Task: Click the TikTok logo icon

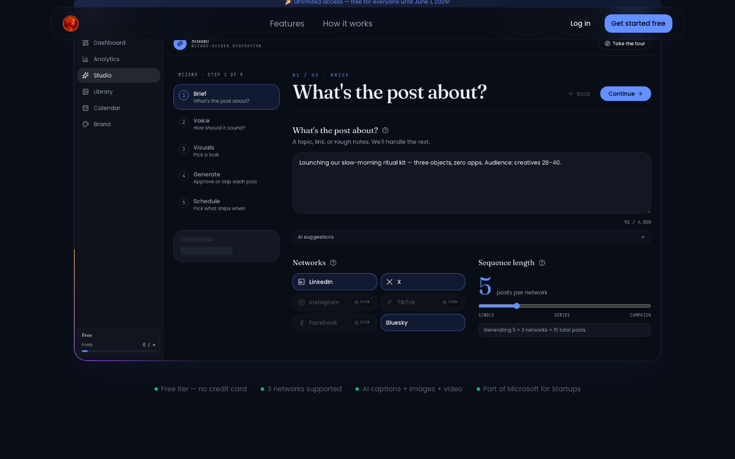Action: coord(389,302)
